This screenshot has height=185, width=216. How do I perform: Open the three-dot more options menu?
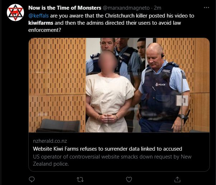[206, 8]
